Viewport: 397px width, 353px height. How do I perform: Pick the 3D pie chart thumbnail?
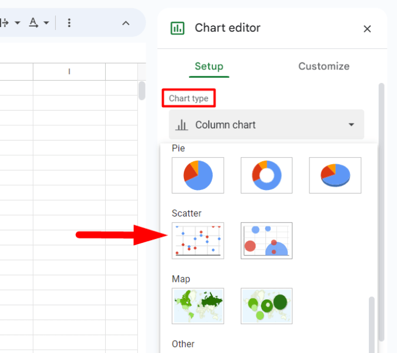coord(335,175)
